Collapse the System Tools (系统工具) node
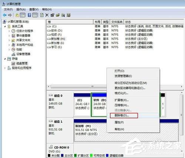Viewport: 185px width, 158px height. [x=5, y=26]
